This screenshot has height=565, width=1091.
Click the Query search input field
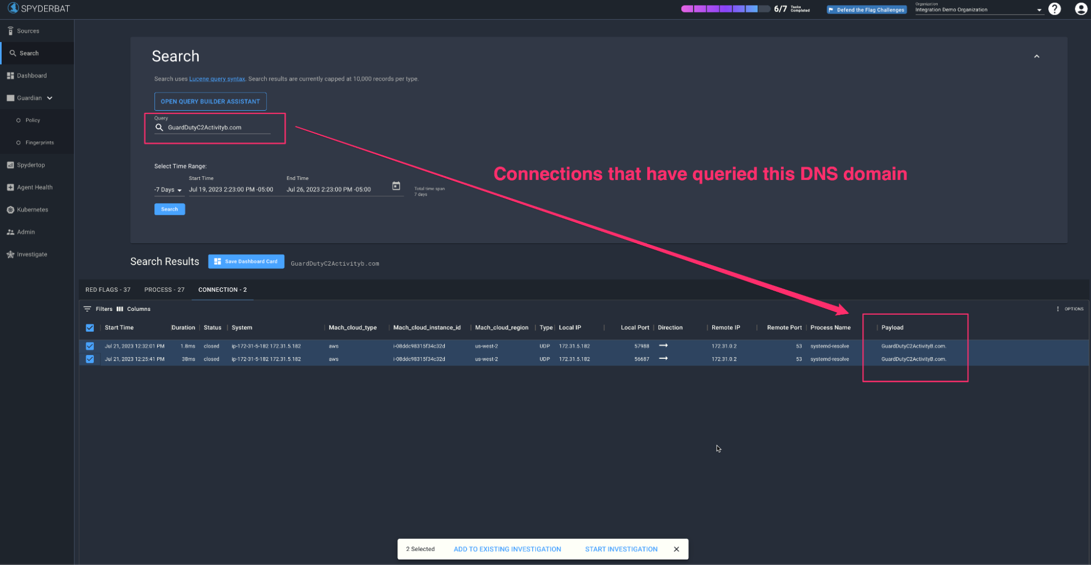click(218, 128)
